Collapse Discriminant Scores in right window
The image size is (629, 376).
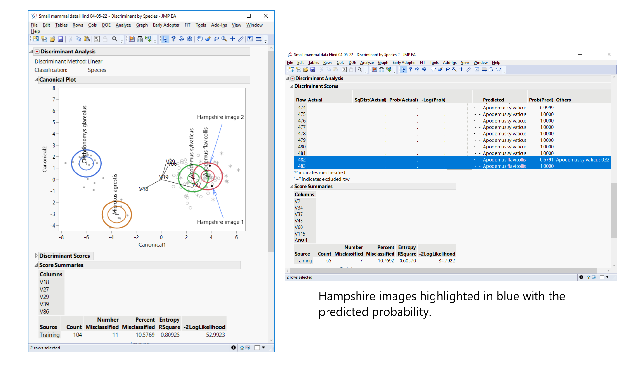(x=292, y=86)
